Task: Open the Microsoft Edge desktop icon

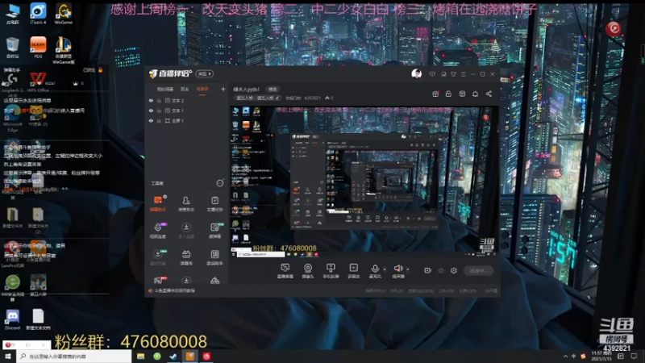Action: [12, 119]
